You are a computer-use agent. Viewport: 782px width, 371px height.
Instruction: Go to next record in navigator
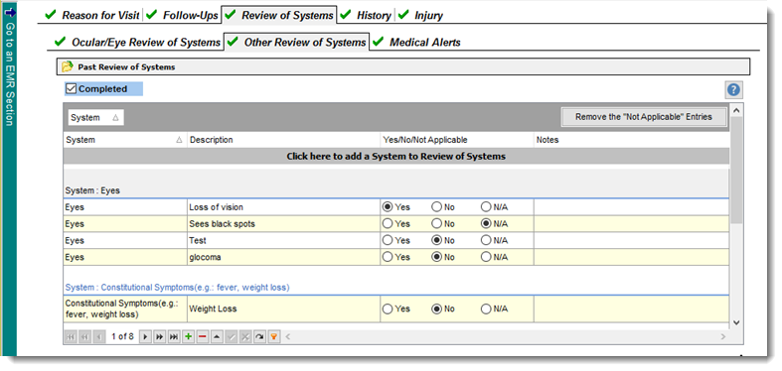tap(145, 337)
